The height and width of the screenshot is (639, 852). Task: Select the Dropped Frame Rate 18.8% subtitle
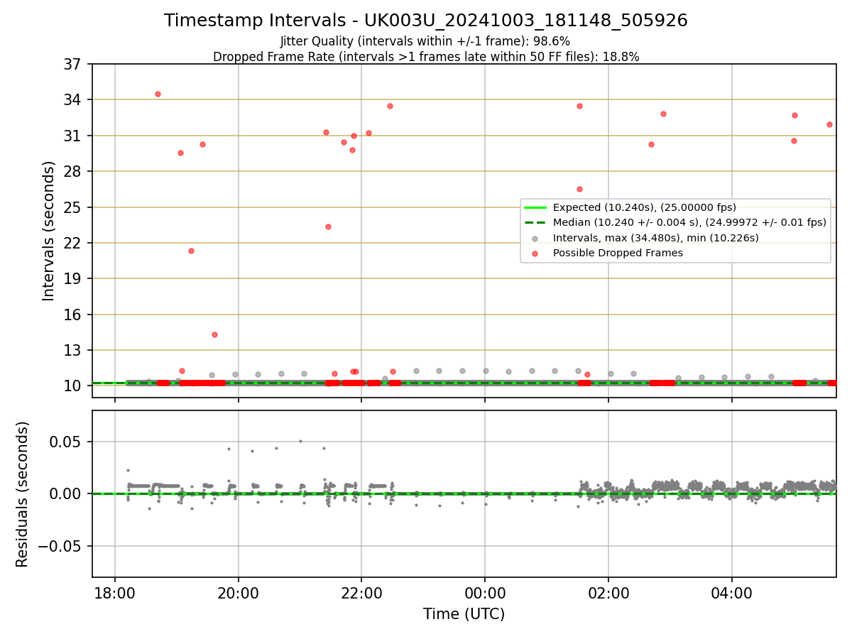(x=426, y=57)
